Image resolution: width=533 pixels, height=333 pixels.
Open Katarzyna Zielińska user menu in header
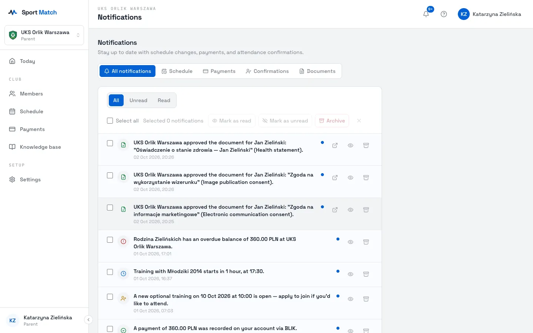(489, 14)
